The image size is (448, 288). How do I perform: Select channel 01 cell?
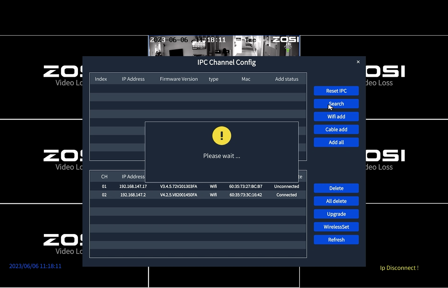click(104, 187)
